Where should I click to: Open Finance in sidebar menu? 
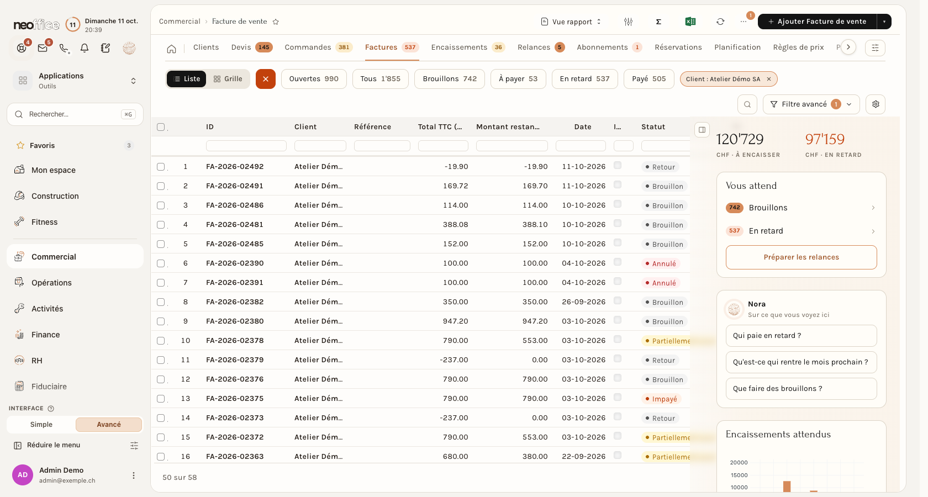coord(75,335)
